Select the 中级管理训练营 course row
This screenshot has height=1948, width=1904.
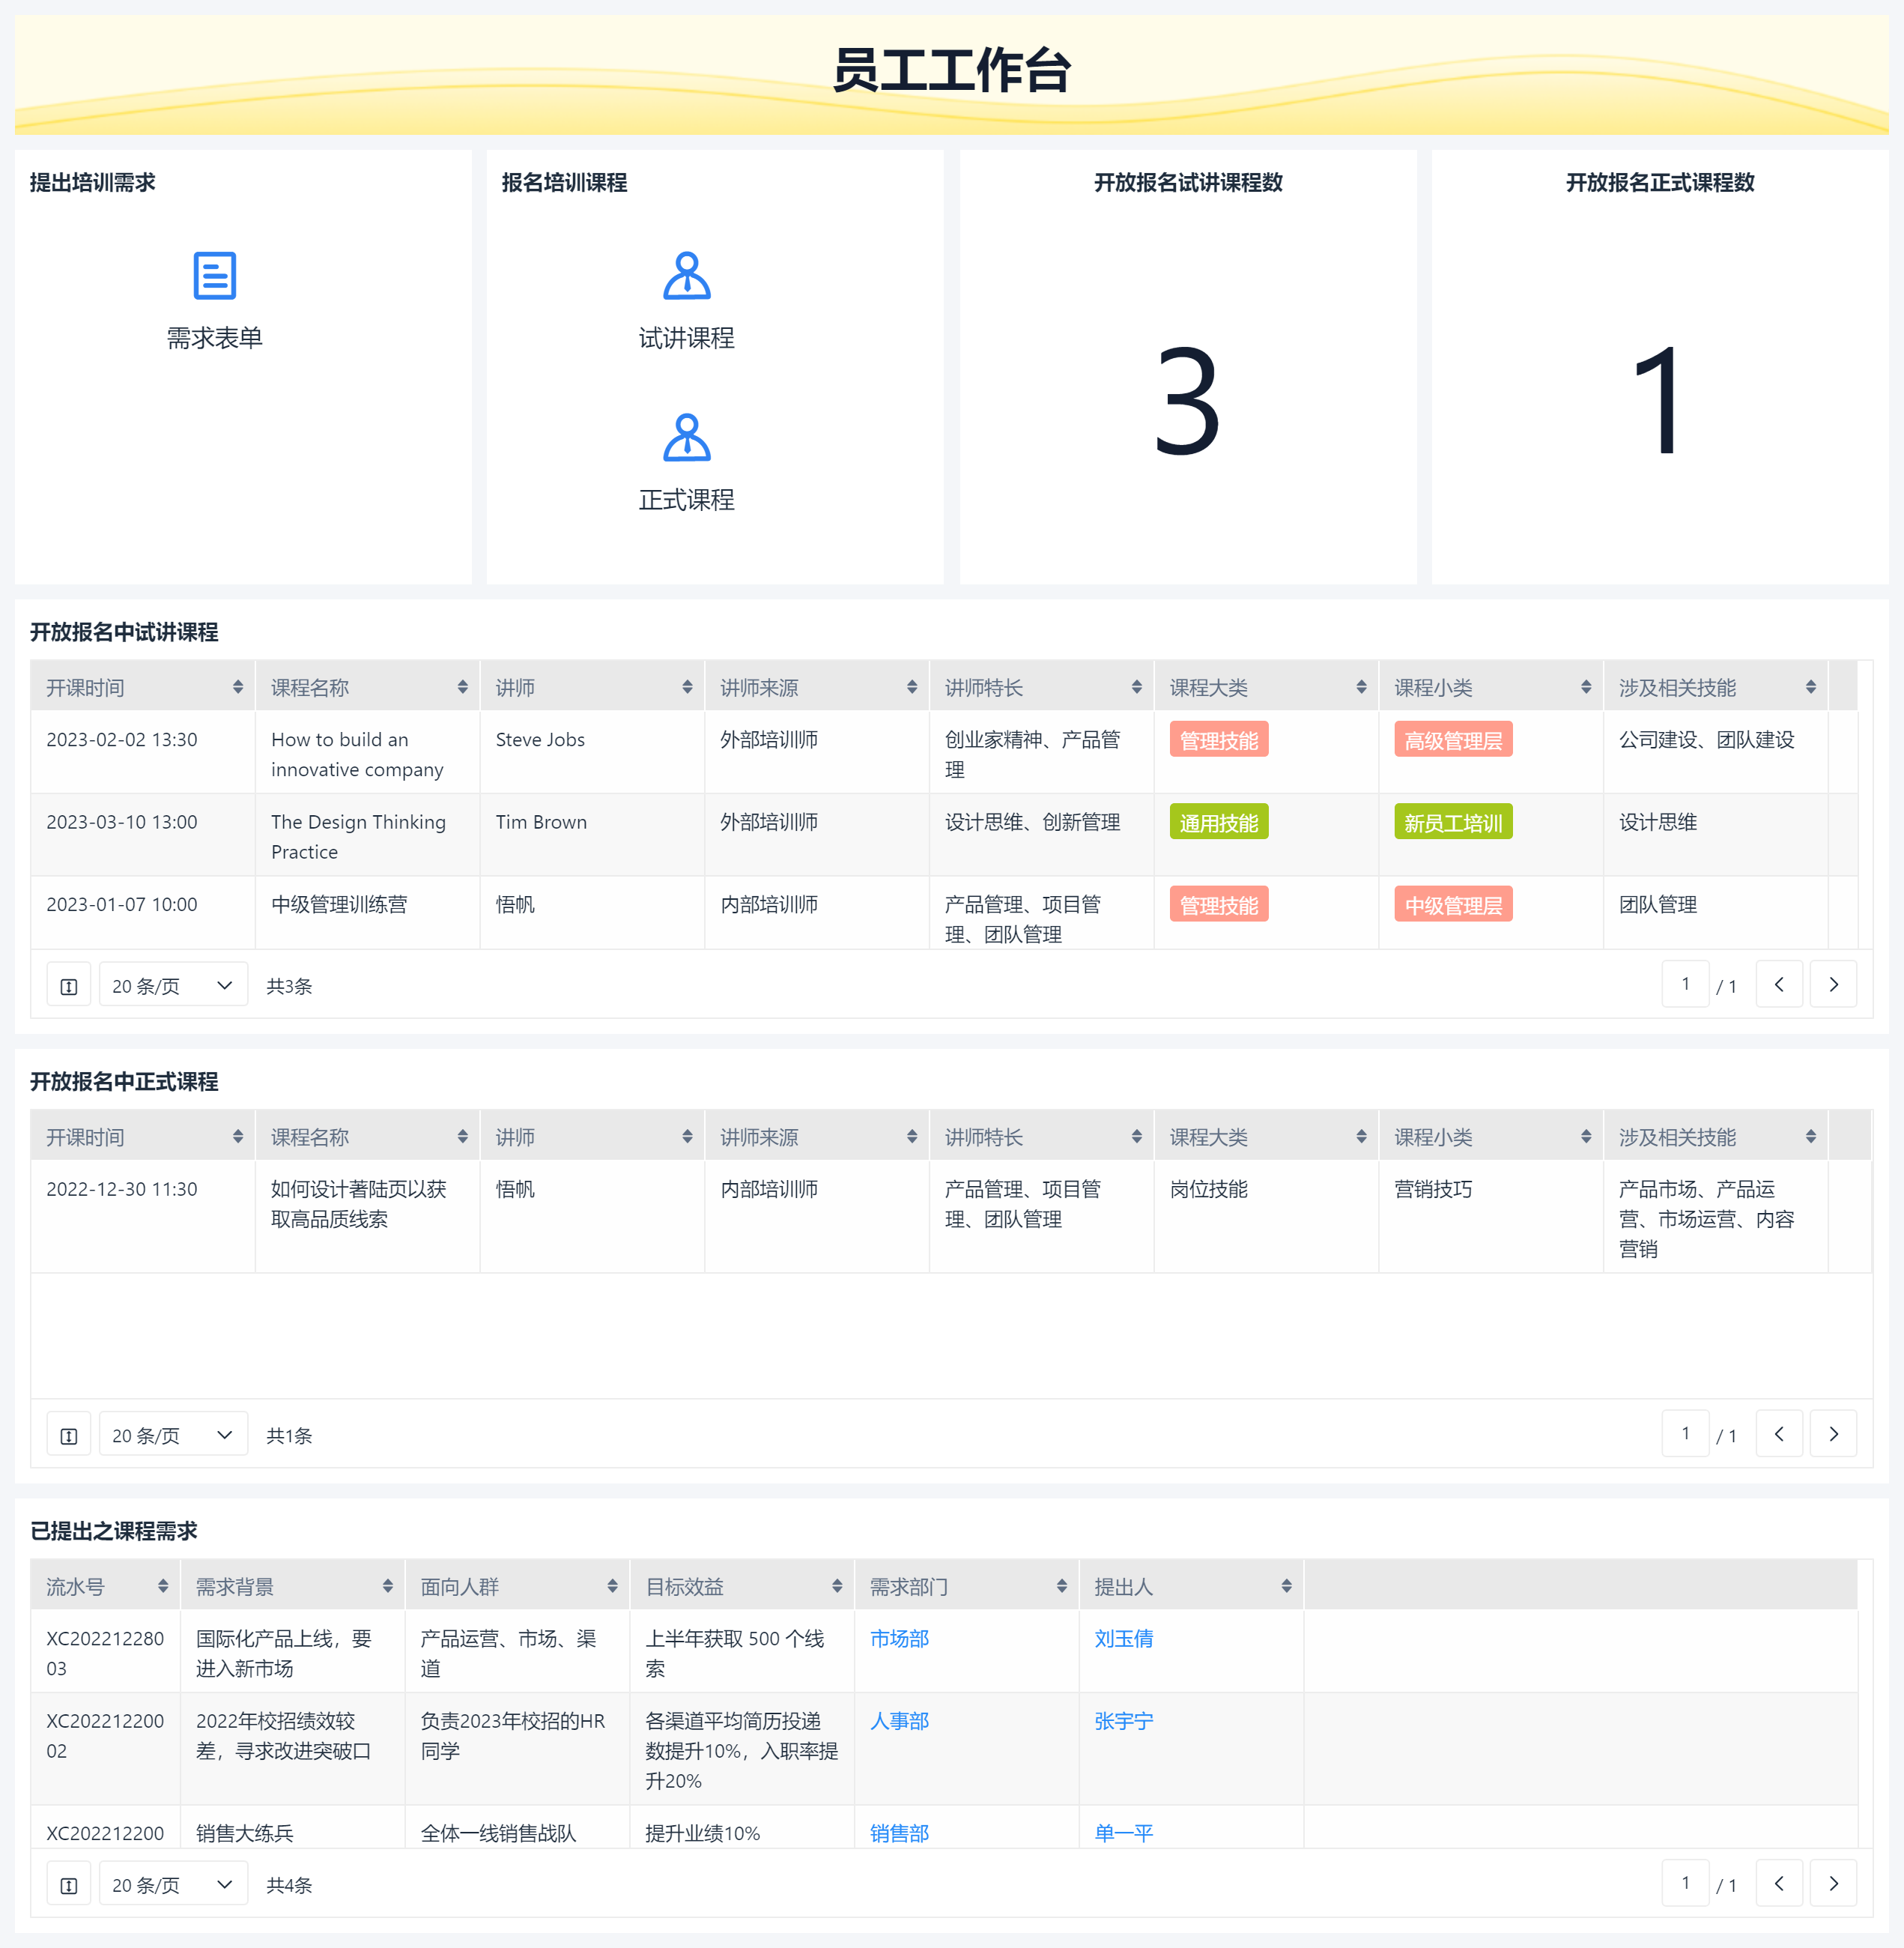click(339, 904)
